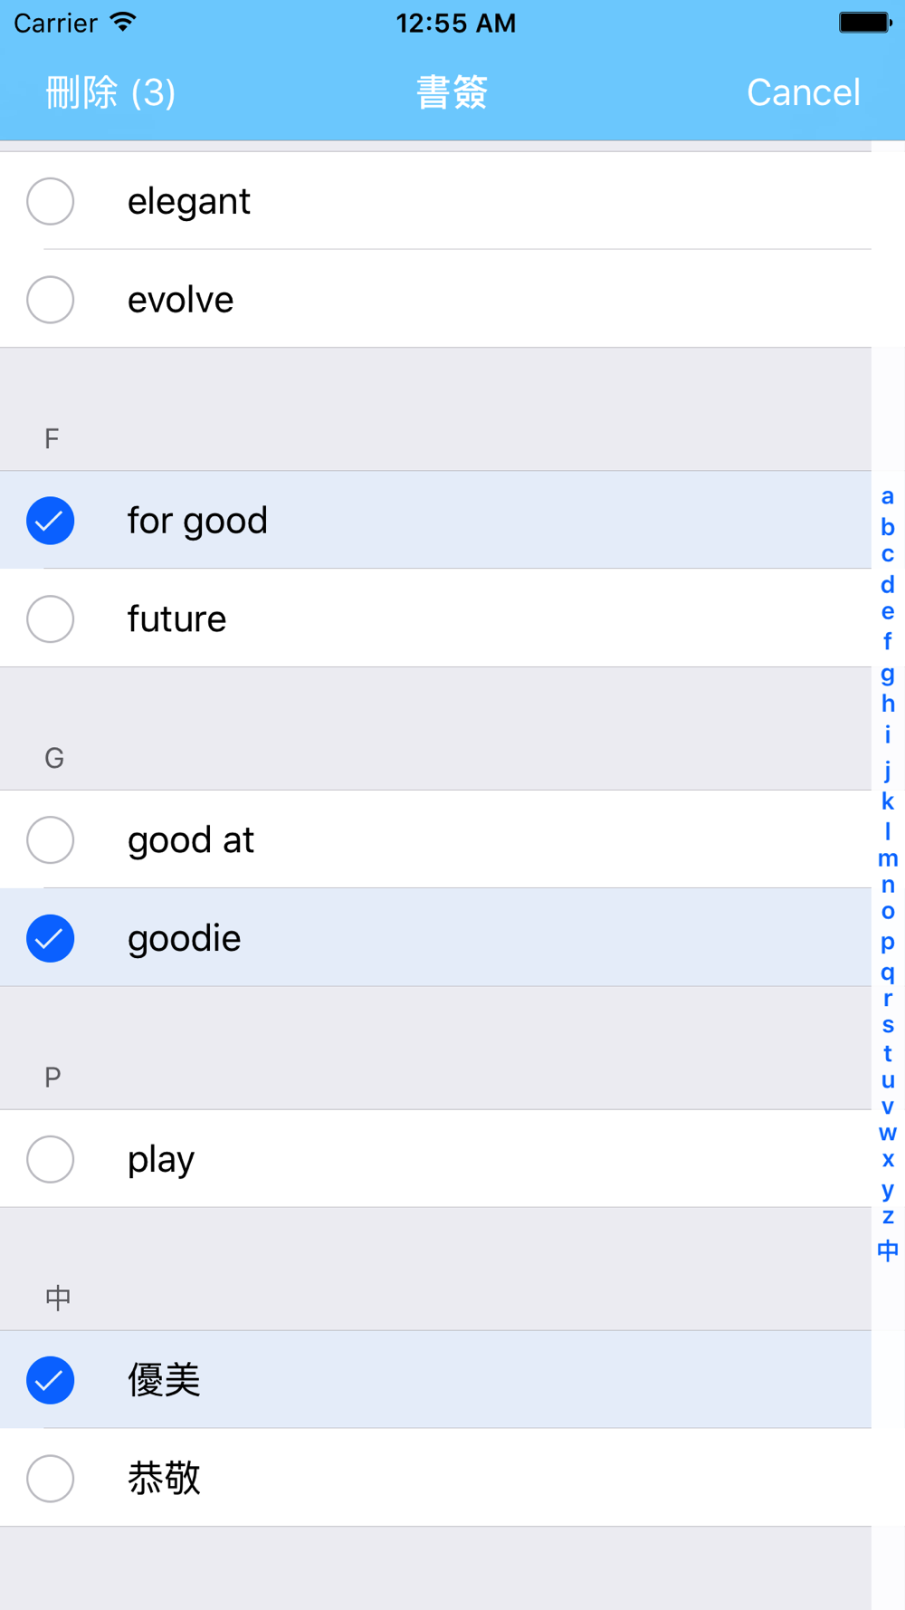Jump to letter a in index
This screenshot has width=905, height=1610.
888,496
